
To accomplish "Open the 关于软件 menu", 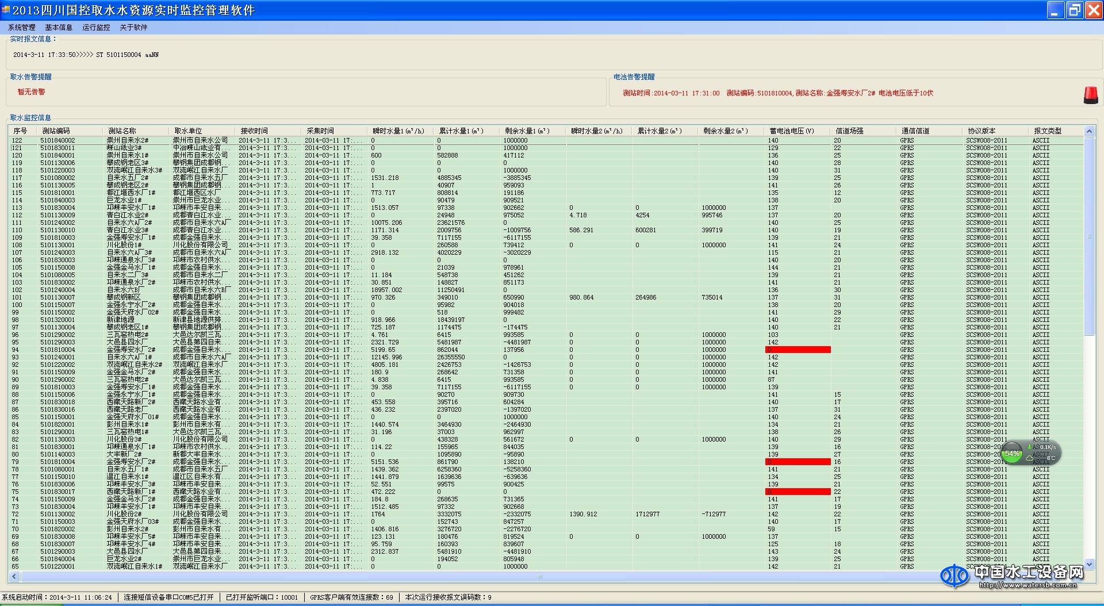I will click(133, 28).
